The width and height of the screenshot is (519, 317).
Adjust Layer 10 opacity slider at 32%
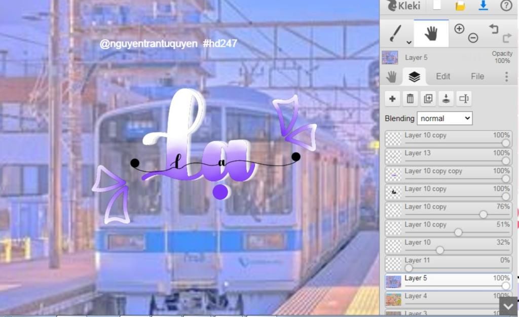439,250
